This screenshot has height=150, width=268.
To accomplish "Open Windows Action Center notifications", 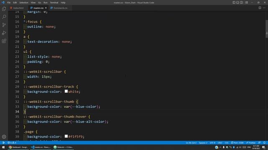I will (x=264, y=147).
